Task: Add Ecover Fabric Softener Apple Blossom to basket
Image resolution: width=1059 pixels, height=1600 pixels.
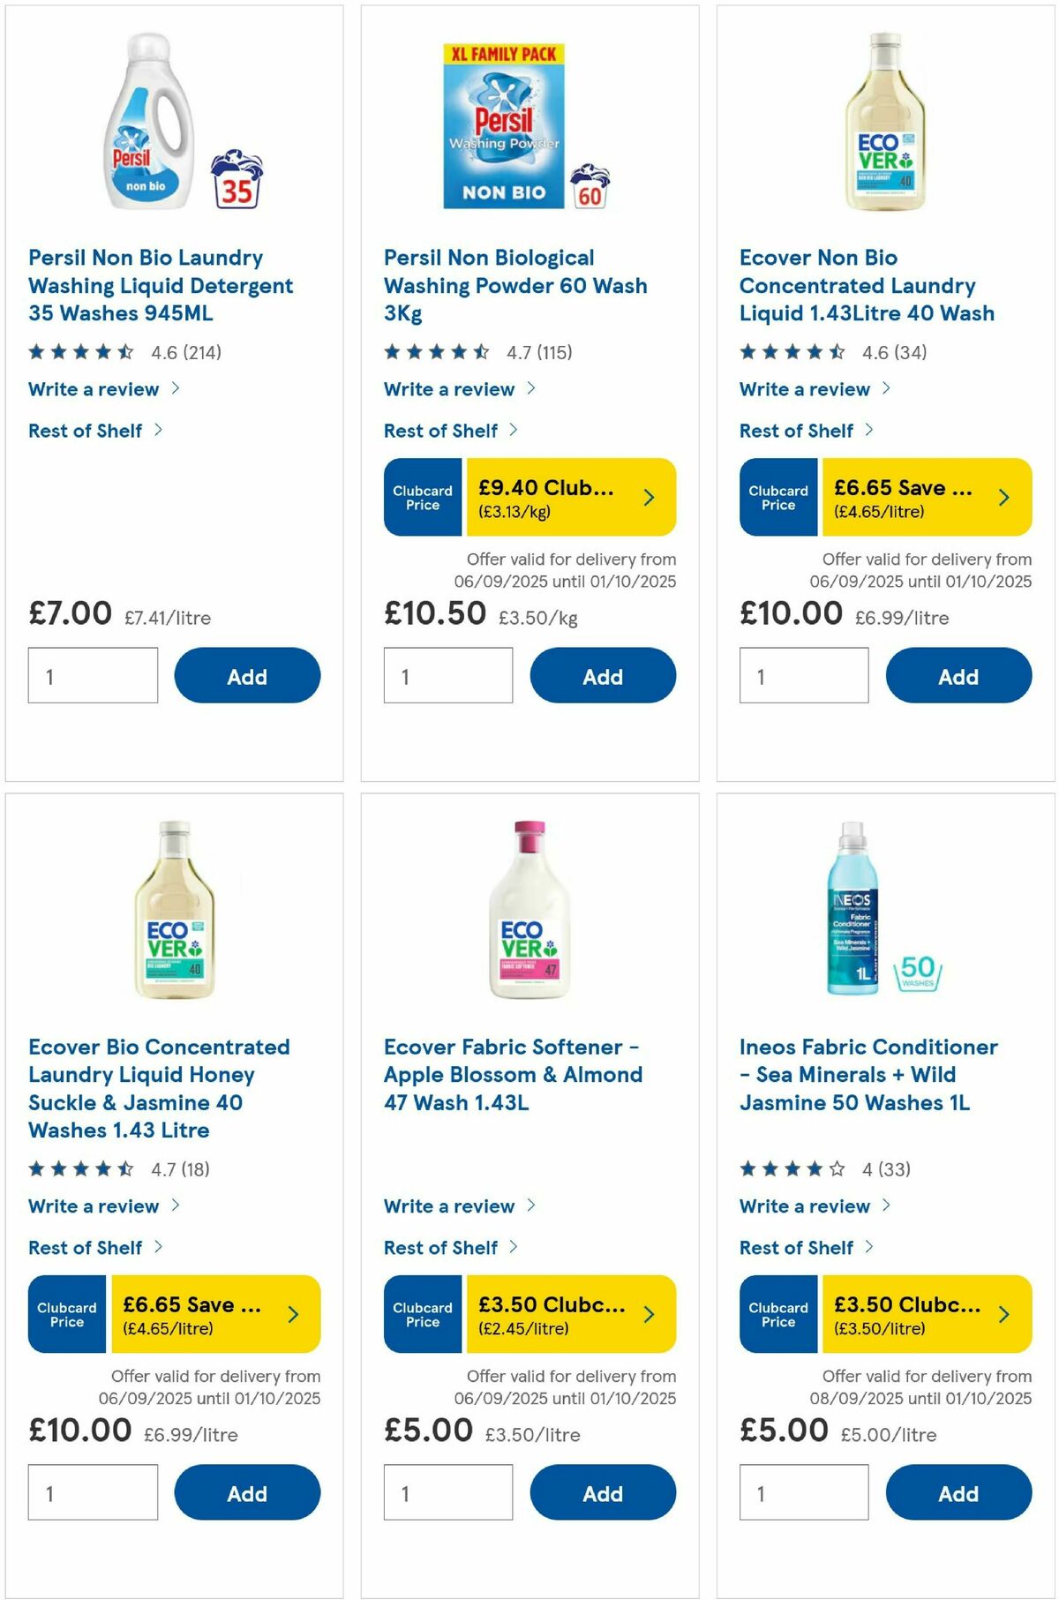Action: pyautogui.click(x=604, y=1493)
